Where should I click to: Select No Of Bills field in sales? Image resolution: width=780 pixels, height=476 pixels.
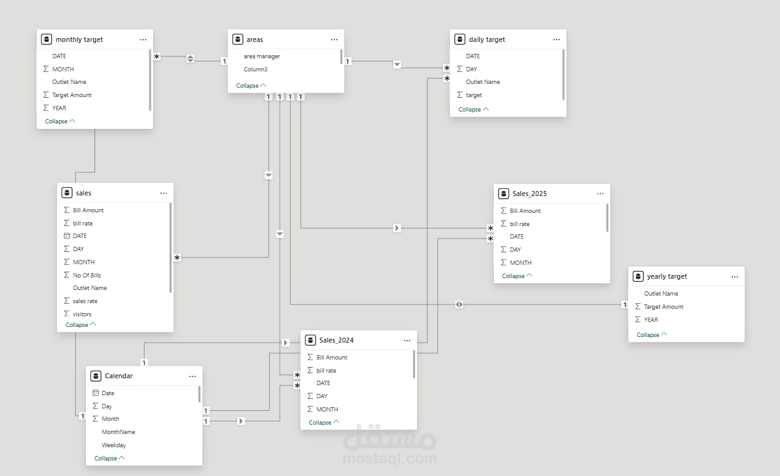click(x=86, y=275)
